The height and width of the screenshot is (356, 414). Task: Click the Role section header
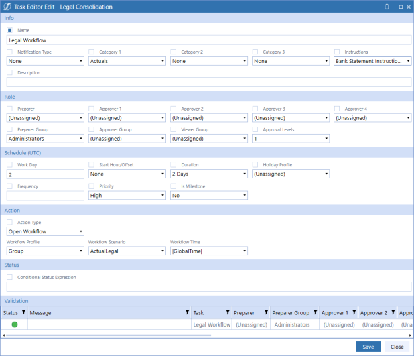(207, 97)
